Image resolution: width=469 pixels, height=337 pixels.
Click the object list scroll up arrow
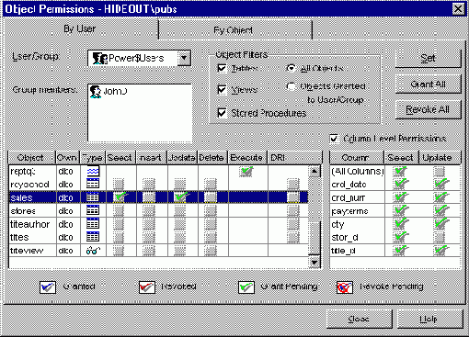(315, 172)
